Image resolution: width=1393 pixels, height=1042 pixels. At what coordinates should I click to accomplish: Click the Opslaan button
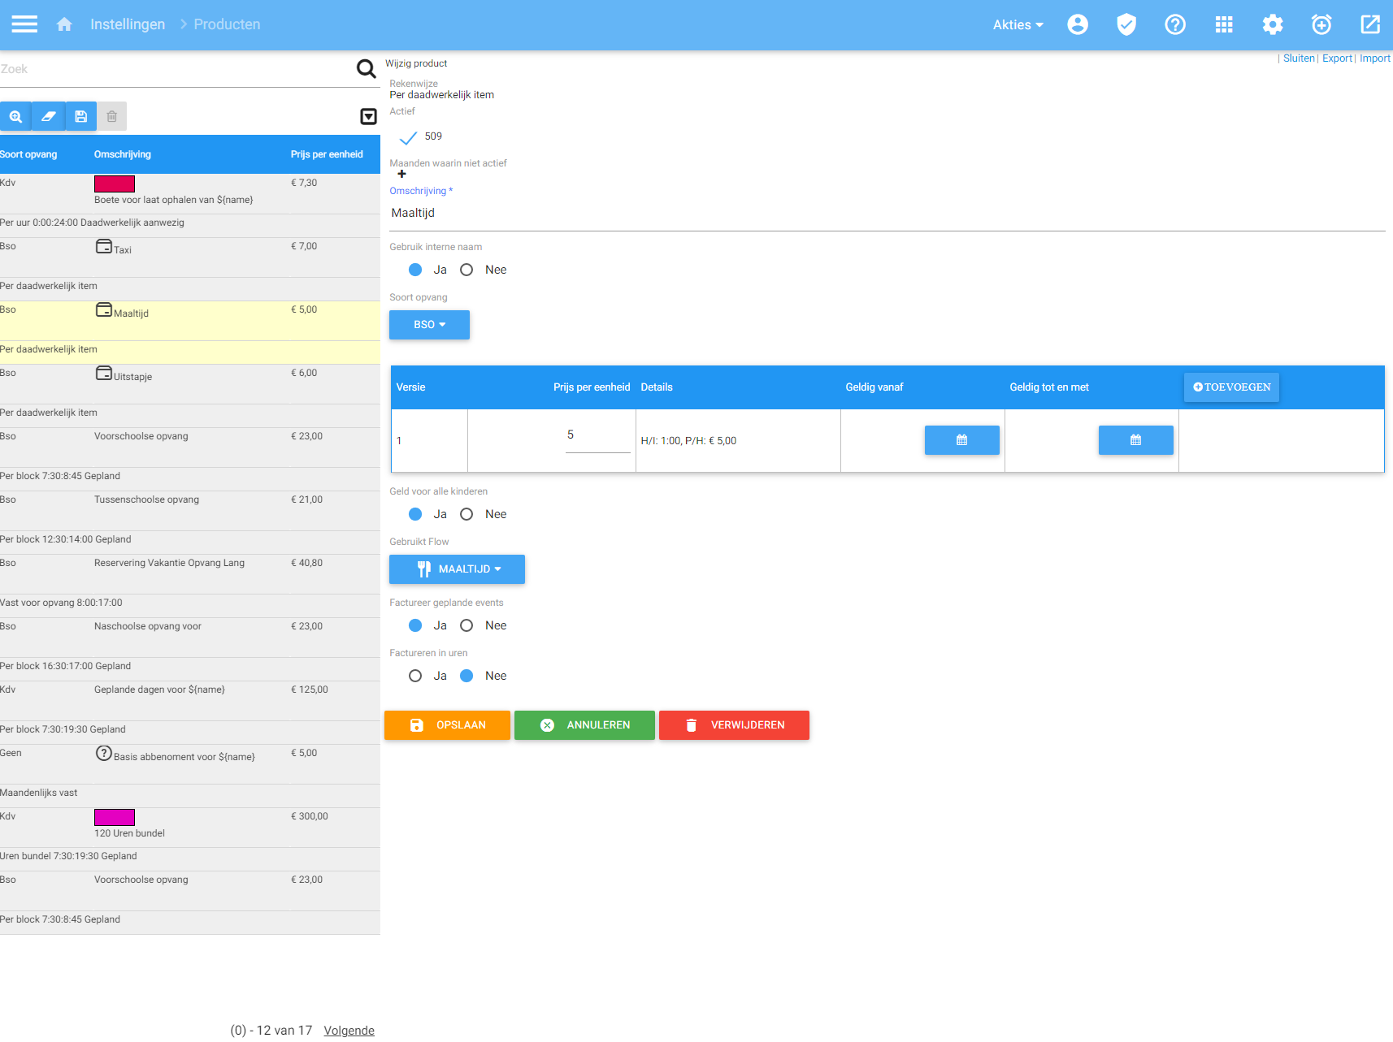click(x=447, y=725)
